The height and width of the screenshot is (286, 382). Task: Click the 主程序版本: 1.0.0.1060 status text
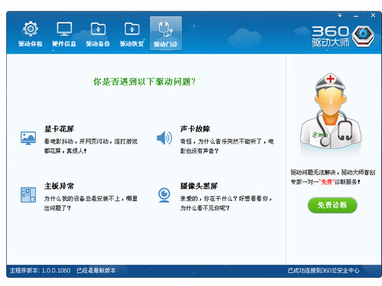click(x=40, y=271)
